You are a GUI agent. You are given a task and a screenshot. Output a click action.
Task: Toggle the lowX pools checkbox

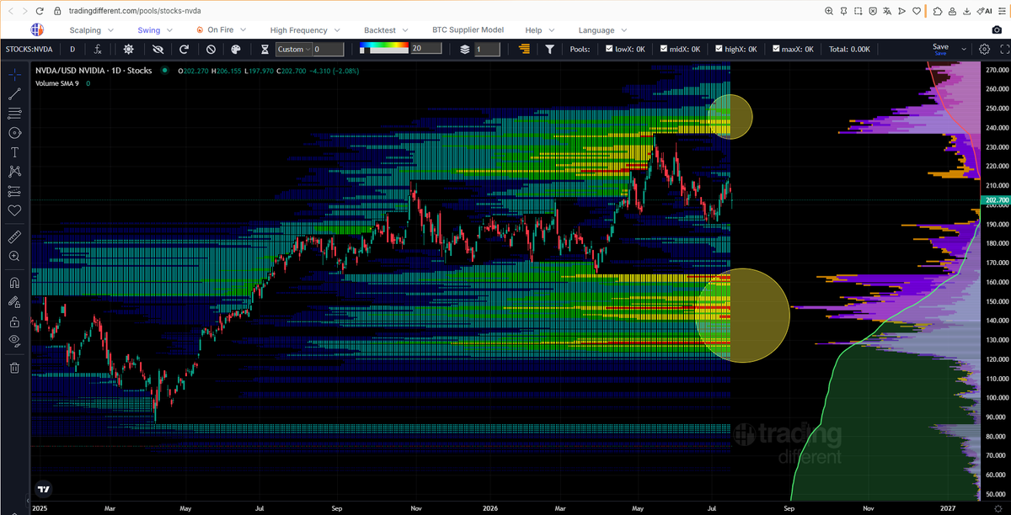tap(609, 49)
